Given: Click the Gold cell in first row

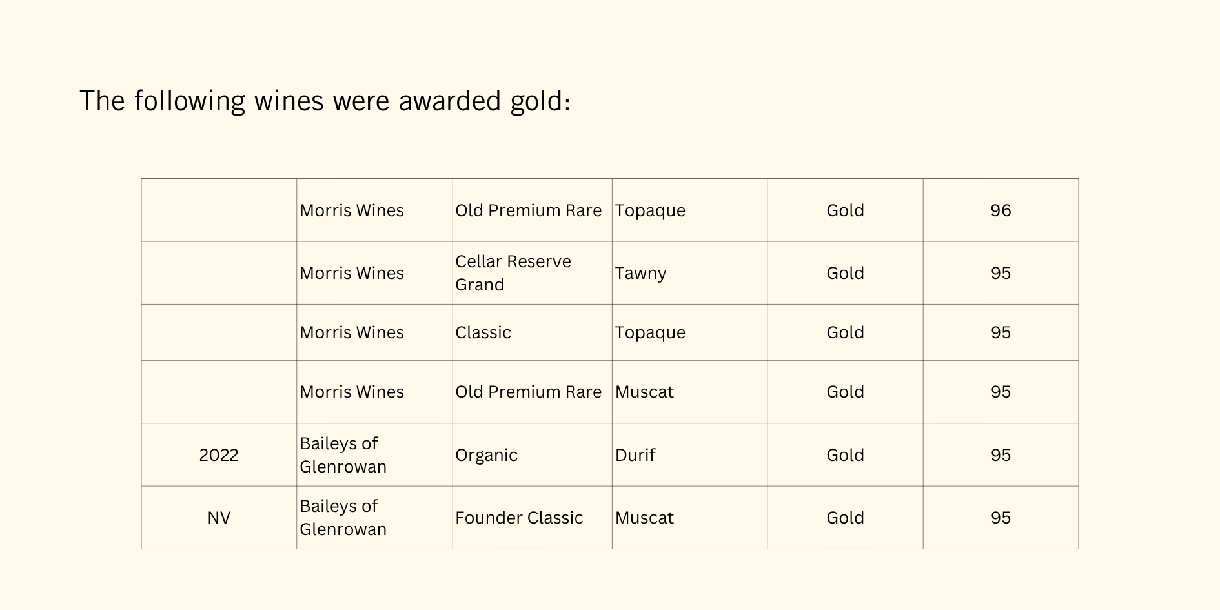Looking at the screenshot, I should [845, 210].
